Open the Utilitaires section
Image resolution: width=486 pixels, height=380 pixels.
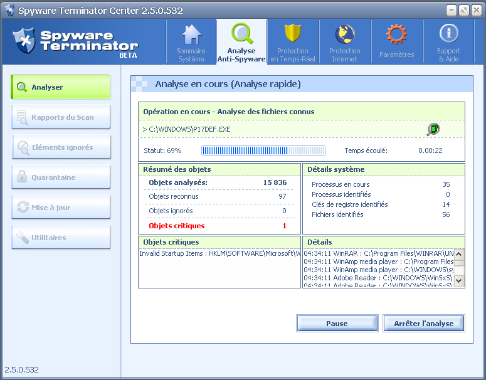[61, 237]
